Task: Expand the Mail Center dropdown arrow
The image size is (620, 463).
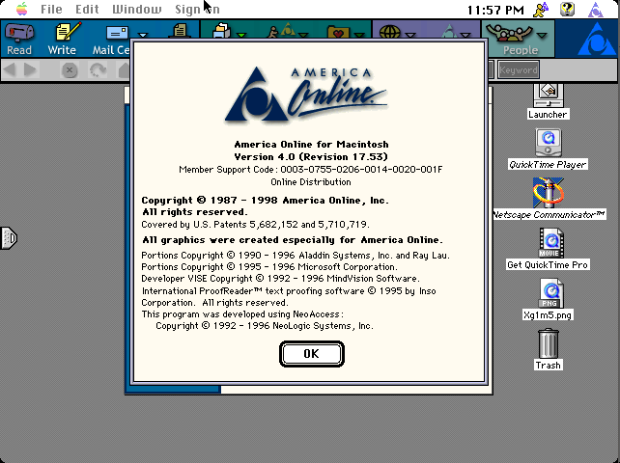Action: point(143,35)
